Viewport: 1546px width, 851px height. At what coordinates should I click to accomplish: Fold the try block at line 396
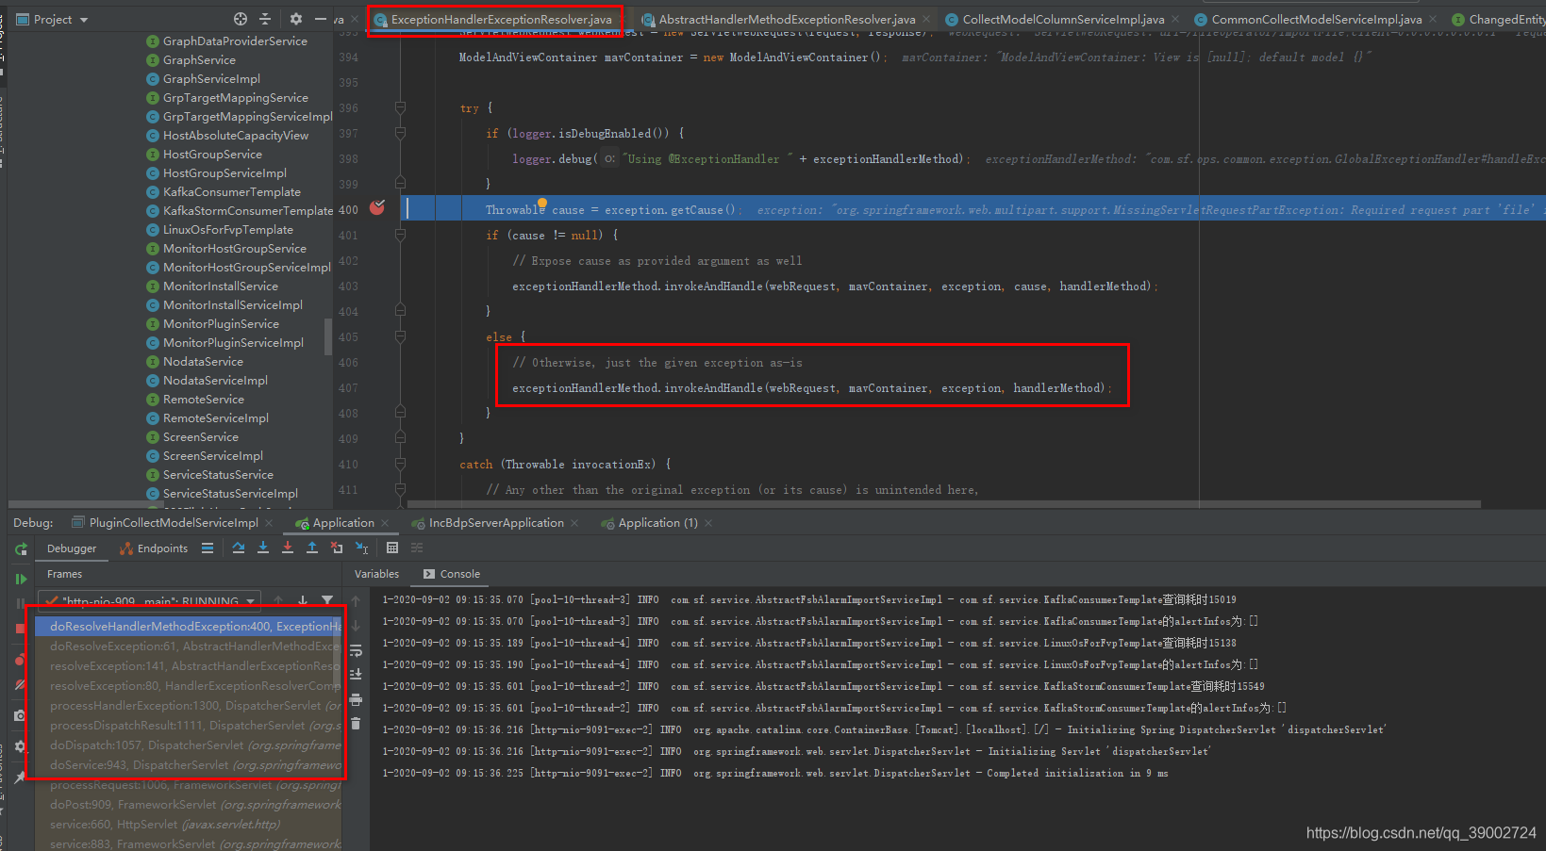pyautogui.click(x=400, y=107)
